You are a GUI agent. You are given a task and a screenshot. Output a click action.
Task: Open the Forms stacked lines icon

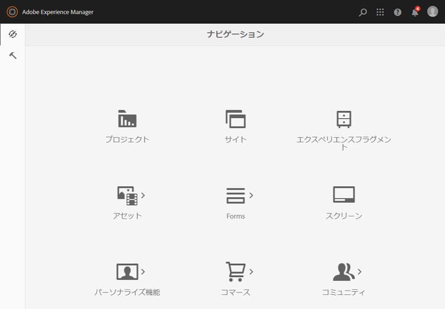click(x=236, y=196)
